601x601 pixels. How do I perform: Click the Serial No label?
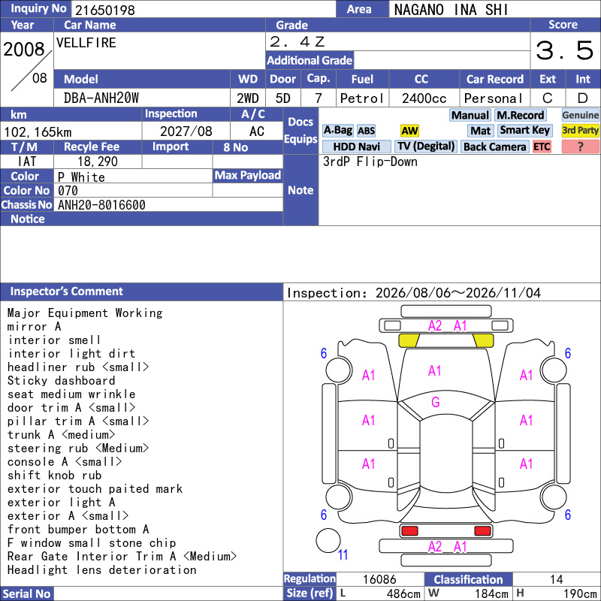[26, 593]
